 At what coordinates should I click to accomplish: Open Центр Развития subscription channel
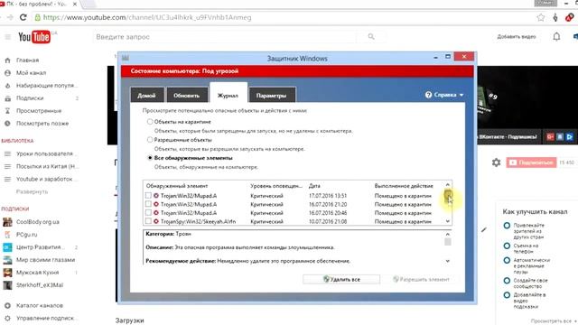tap(40, 246)
